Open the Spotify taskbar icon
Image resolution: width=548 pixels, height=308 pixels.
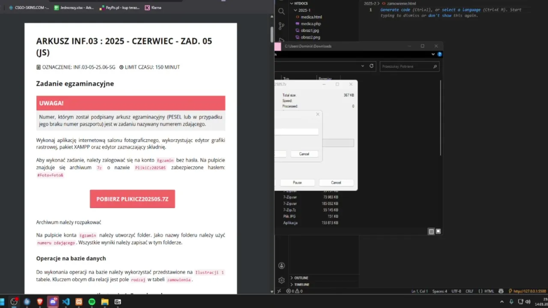[92, 302]
